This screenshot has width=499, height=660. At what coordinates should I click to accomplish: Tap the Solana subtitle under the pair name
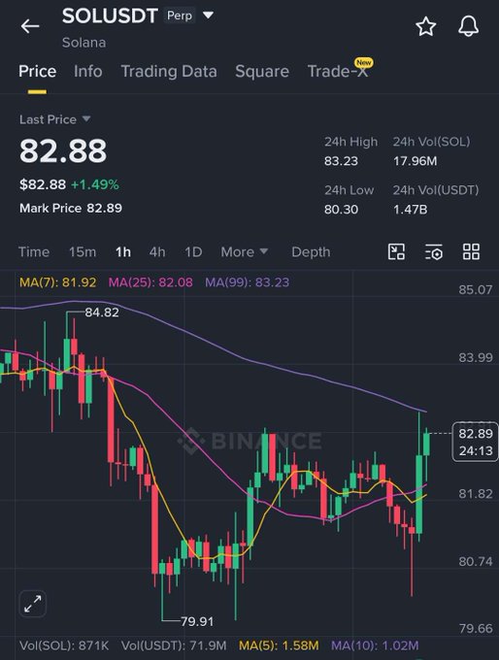click(x=83, y=43)
